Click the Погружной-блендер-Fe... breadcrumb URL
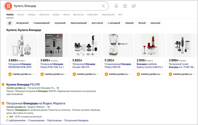Viewport: 198px width, 125px height. click(41, 88)
